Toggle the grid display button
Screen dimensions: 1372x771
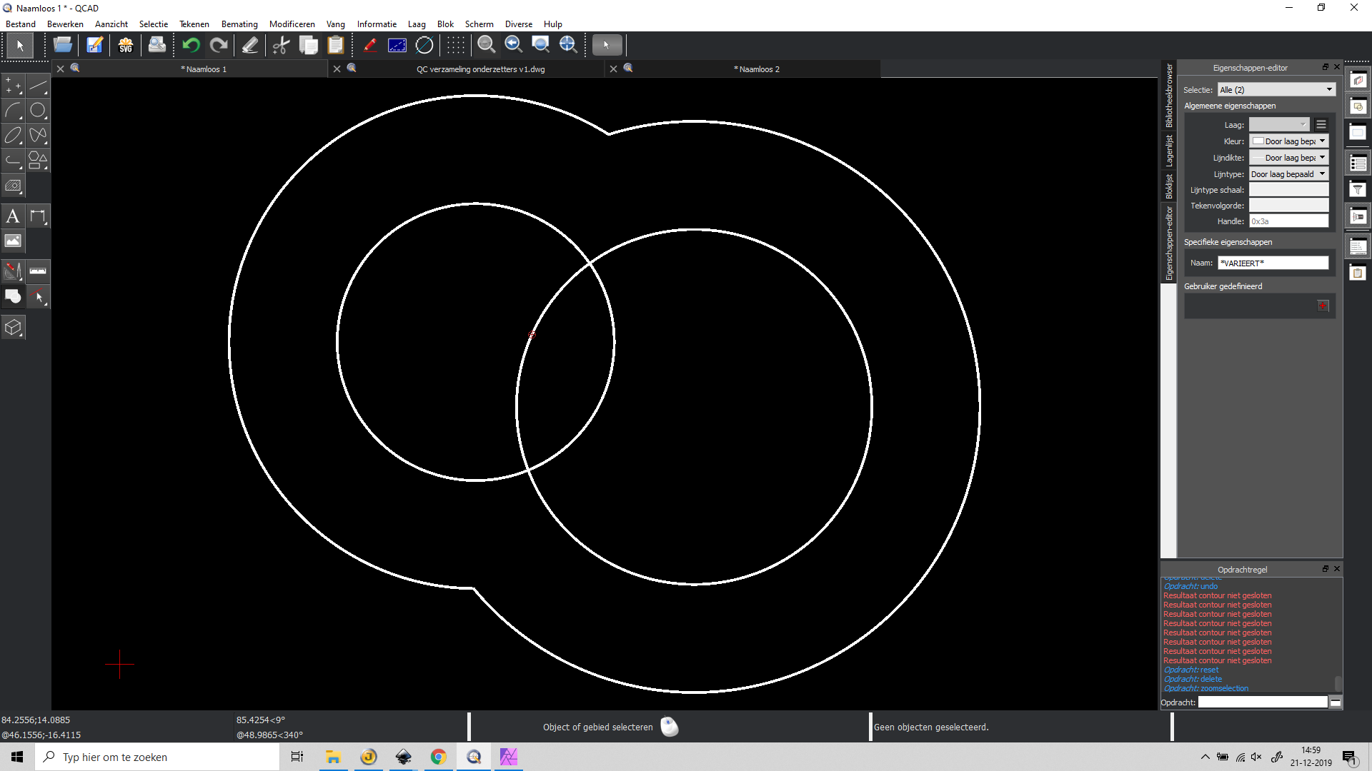click(456, 45)
